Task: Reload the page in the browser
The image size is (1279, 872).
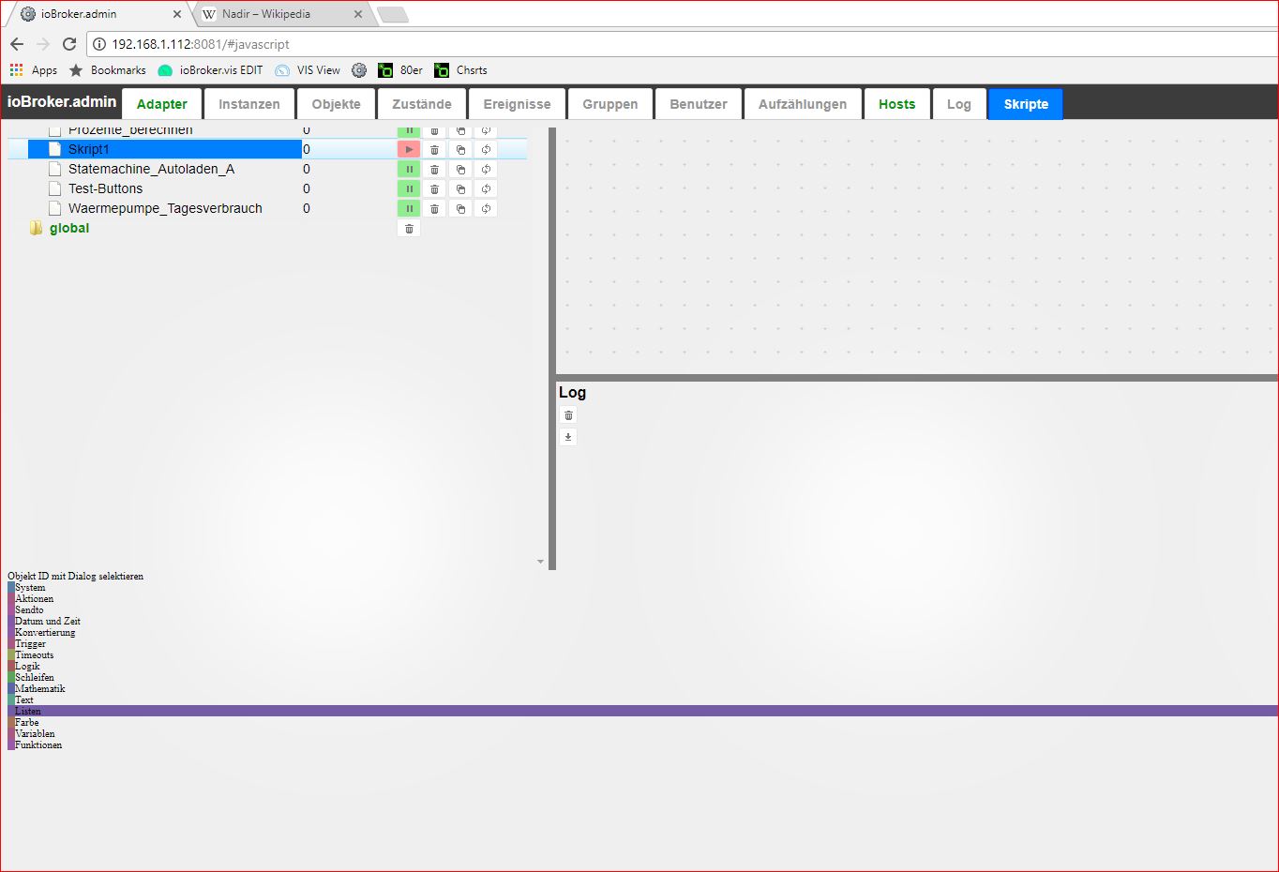Action: [x=69, y=44]
